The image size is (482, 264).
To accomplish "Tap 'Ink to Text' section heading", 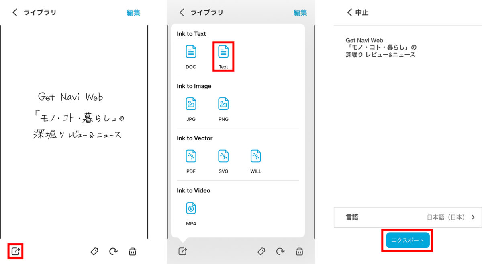I will [x=191, y=34].
